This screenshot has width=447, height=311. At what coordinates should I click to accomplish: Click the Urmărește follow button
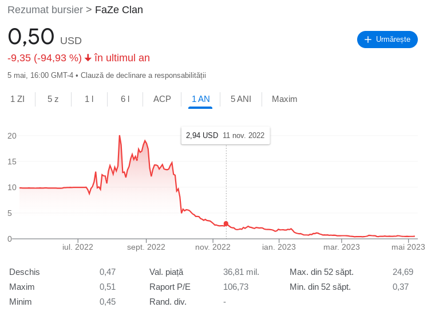coord(387,40)
